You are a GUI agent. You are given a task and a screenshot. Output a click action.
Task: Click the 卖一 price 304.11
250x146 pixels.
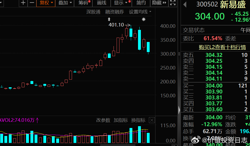coord(214,79)
